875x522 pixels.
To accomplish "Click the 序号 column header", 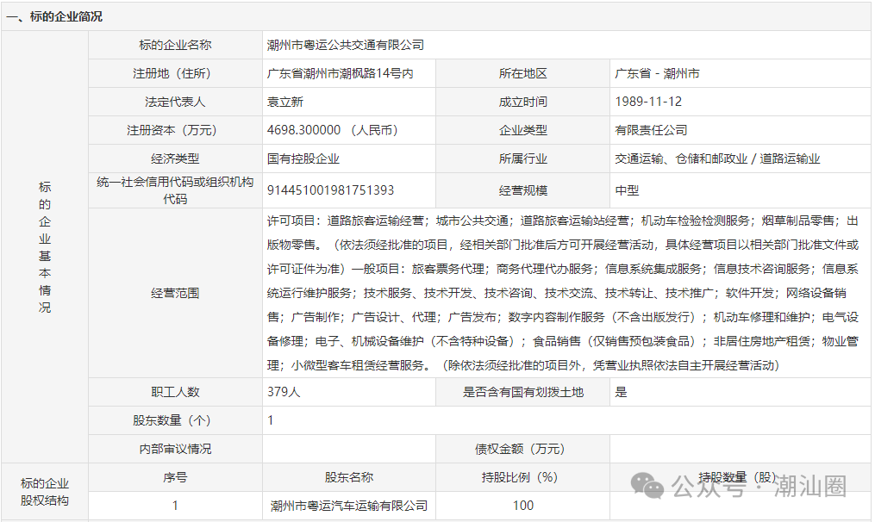I will click(x=175, y=477).
